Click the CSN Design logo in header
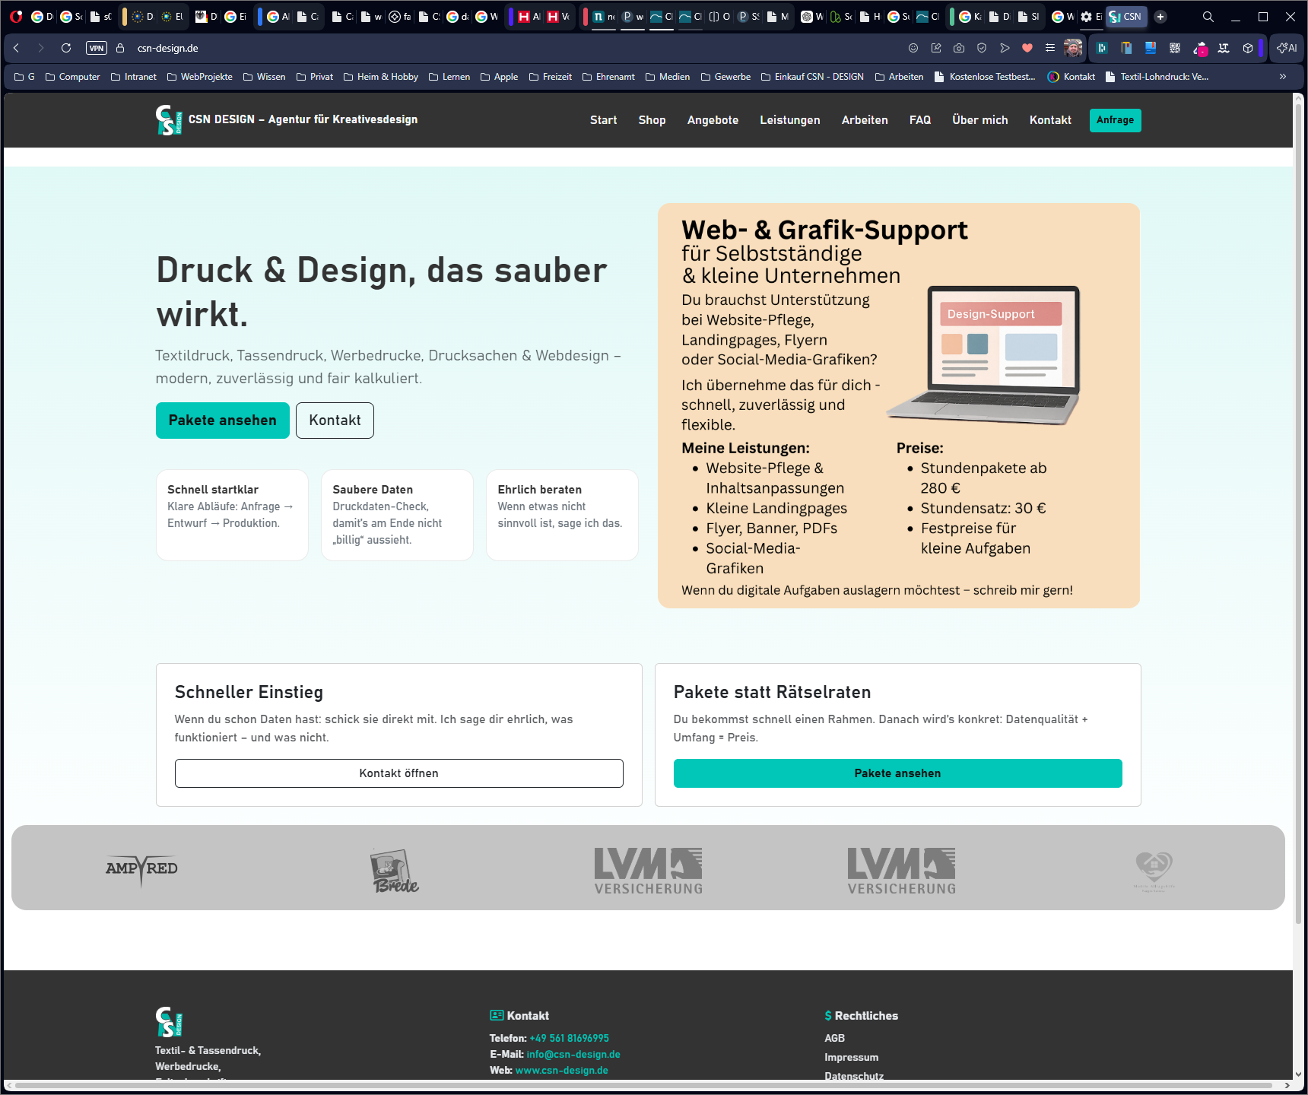 coord(169,120)
